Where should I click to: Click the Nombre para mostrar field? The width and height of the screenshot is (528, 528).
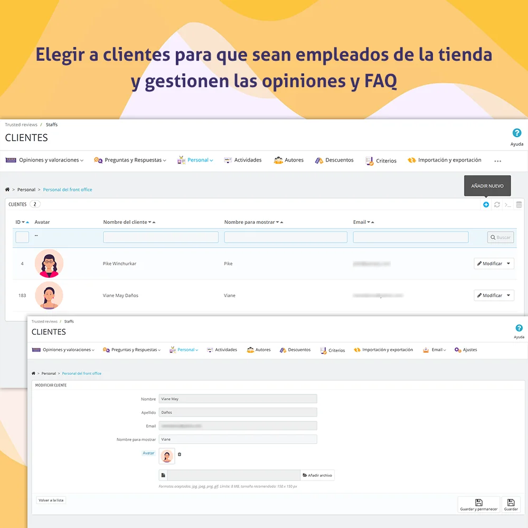click(x=238, y=439)
